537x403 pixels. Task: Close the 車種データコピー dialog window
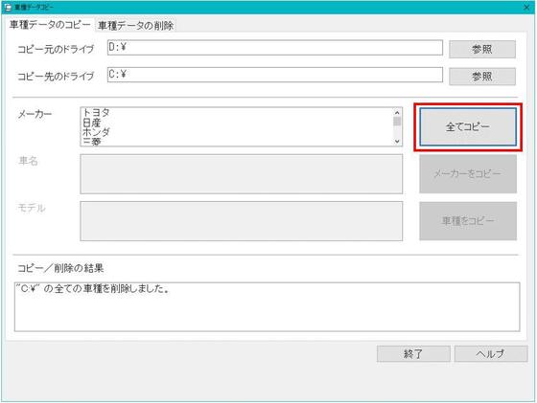526,7
